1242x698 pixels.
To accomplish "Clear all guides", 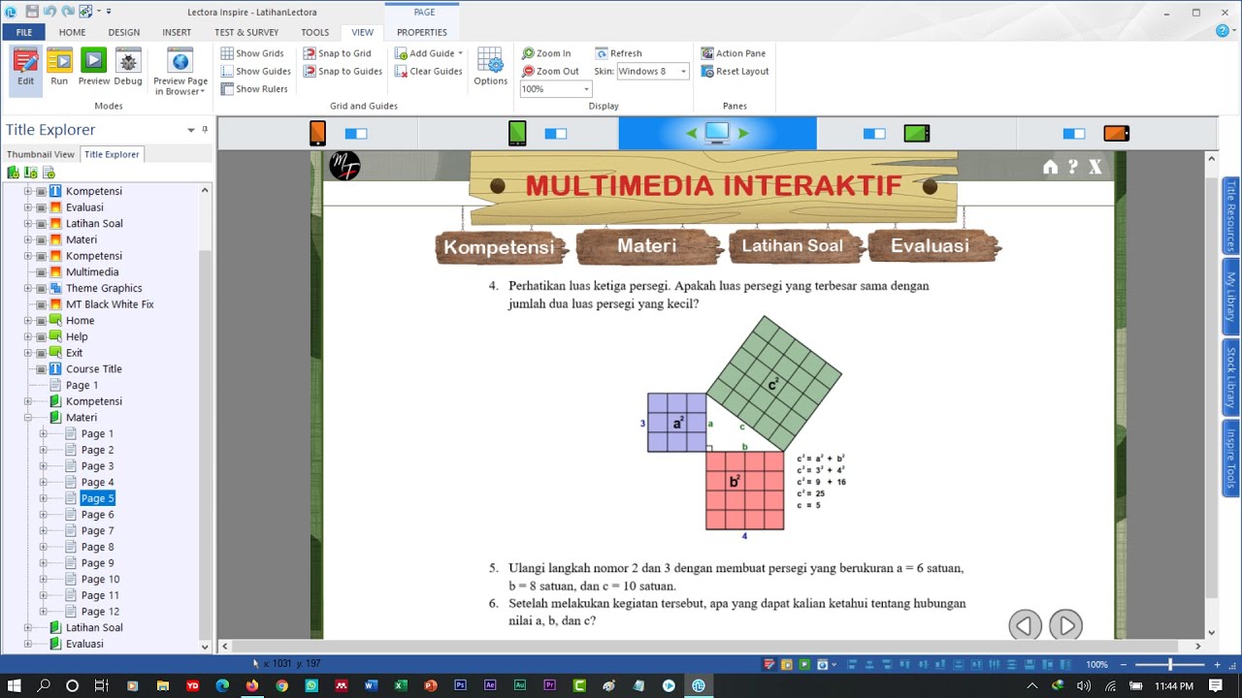I will click(x=428, y=71).
